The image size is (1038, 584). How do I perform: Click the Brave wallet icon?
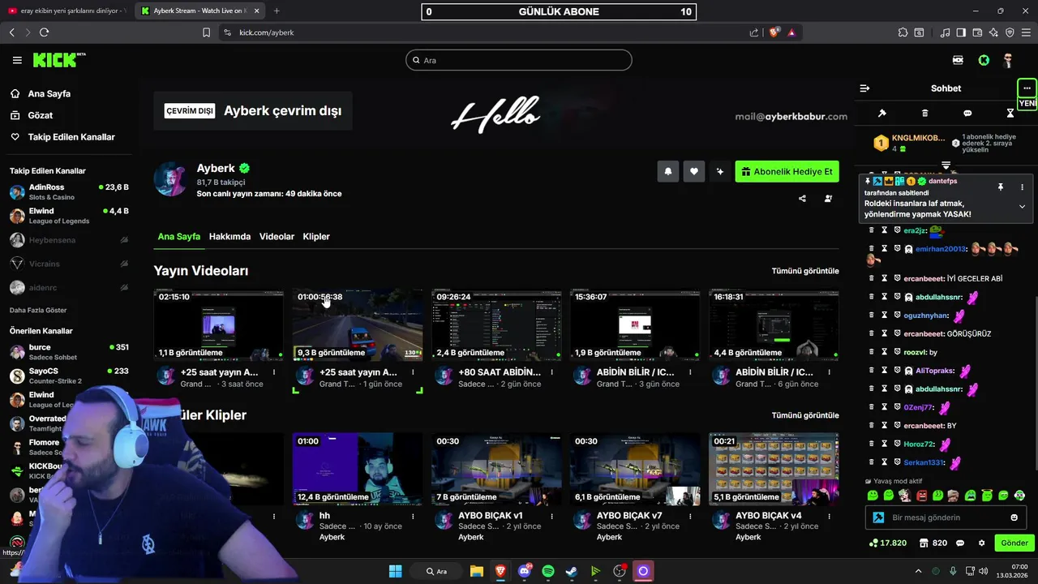pos(977,32)
